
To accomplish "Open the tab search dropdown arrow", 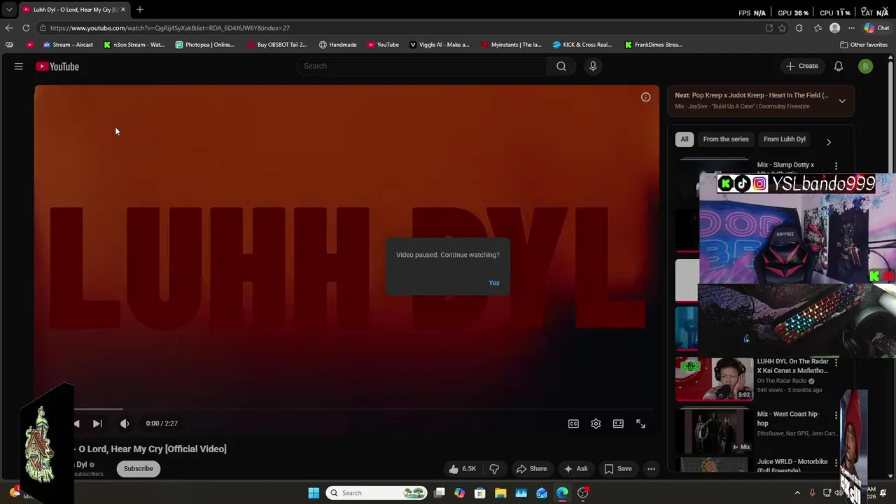I will (9, 10).
